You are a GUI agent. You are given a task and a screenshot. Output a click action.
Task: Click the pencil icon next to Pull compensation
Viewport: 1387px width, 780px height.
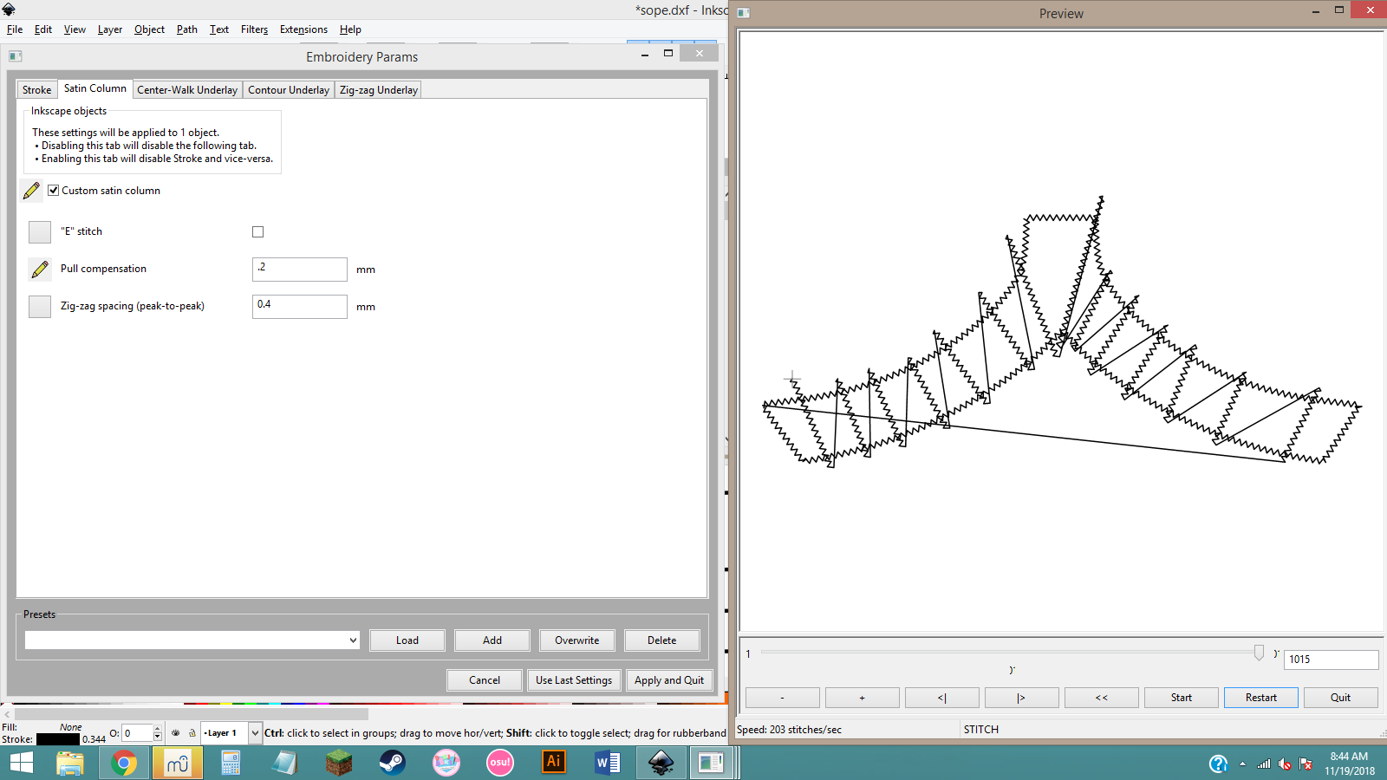pos(40,270)
